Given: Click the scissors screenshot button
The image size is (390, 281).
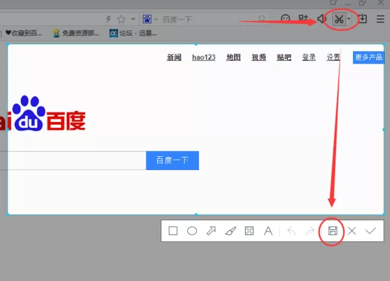Looking at the screenshot, I should pyautogui.click(x=339, y=19).
